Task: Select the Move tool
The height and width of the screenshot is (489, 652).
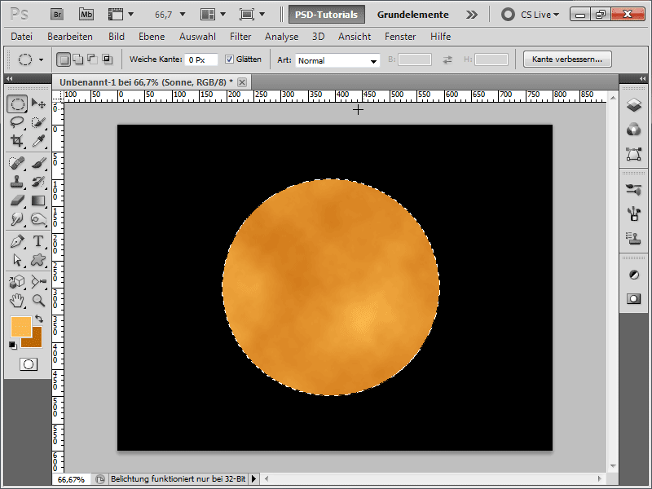Action: [38, 104]
